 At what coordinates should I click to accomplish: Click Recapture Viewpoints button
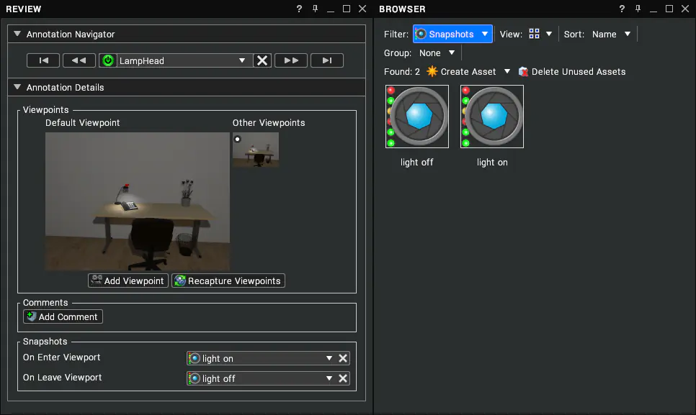pyautogui.click(x=228, y=281)
